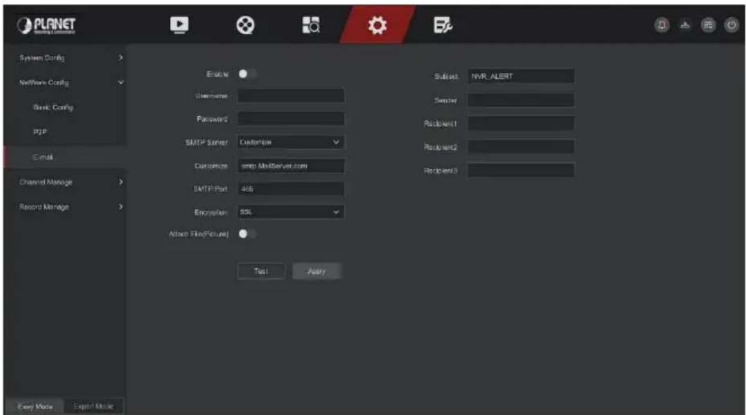The height and width of the screenshot is (415, 746).
Task: Open the SMTP Server dropdown
Action: click(291, 143)
